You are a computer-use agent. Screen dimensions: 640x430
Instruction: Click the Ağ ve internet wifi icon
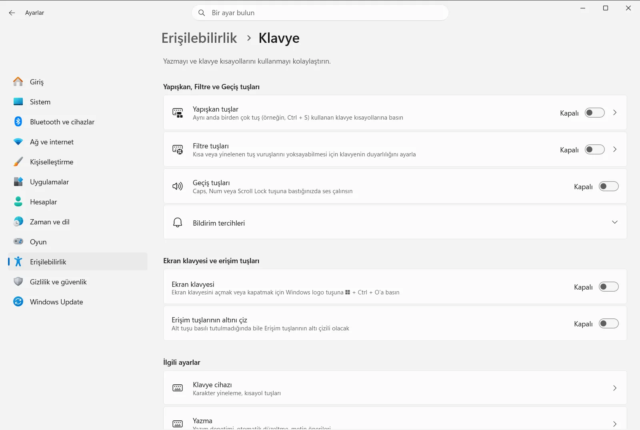(x=18, y=142)
